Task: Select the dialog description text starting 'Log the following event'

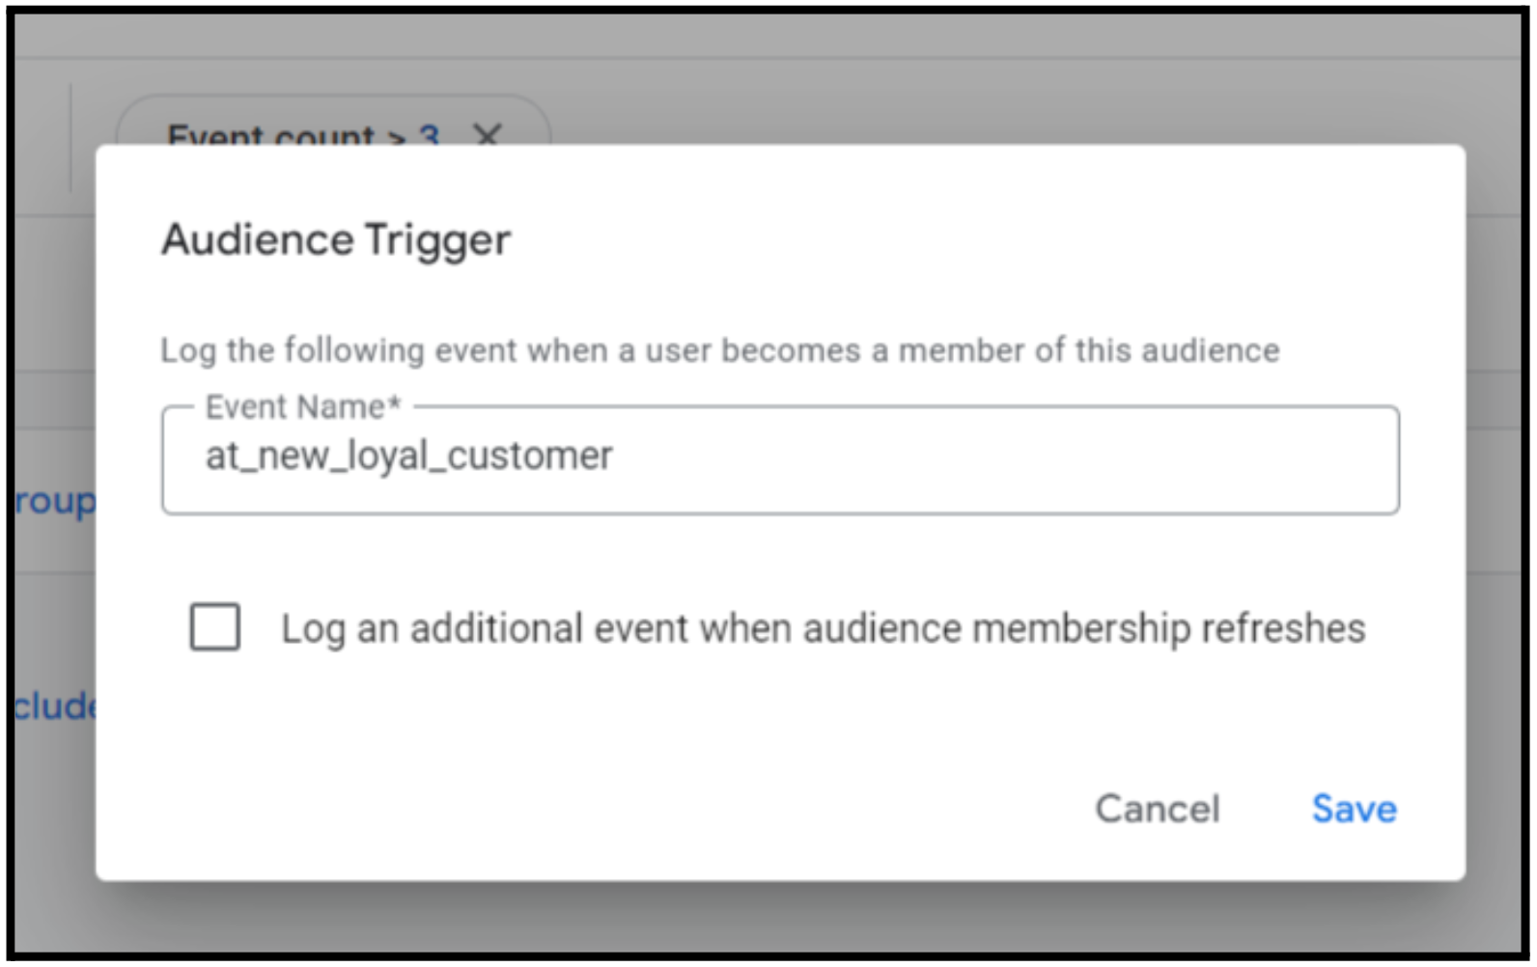Action: pyautogui.click(x=720, y=350)
